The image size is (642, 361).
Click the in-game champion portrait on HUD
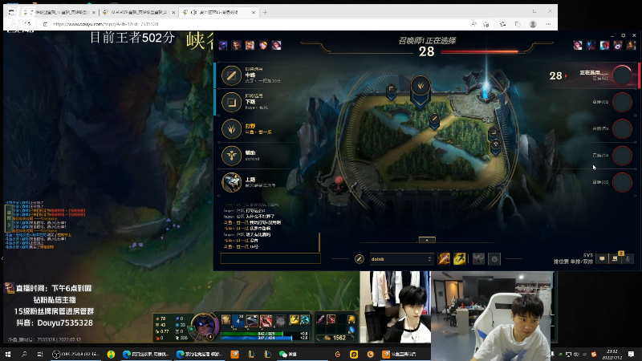pyautogui.click(x=204, y=327)
